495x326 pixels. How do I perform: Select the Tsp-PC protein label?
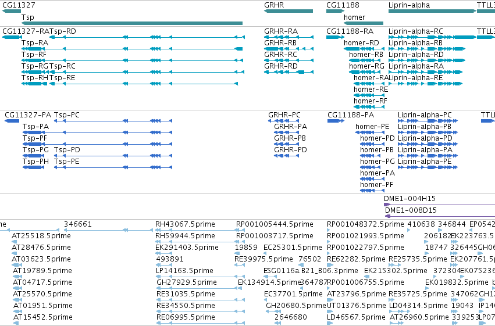pos(67,115)
